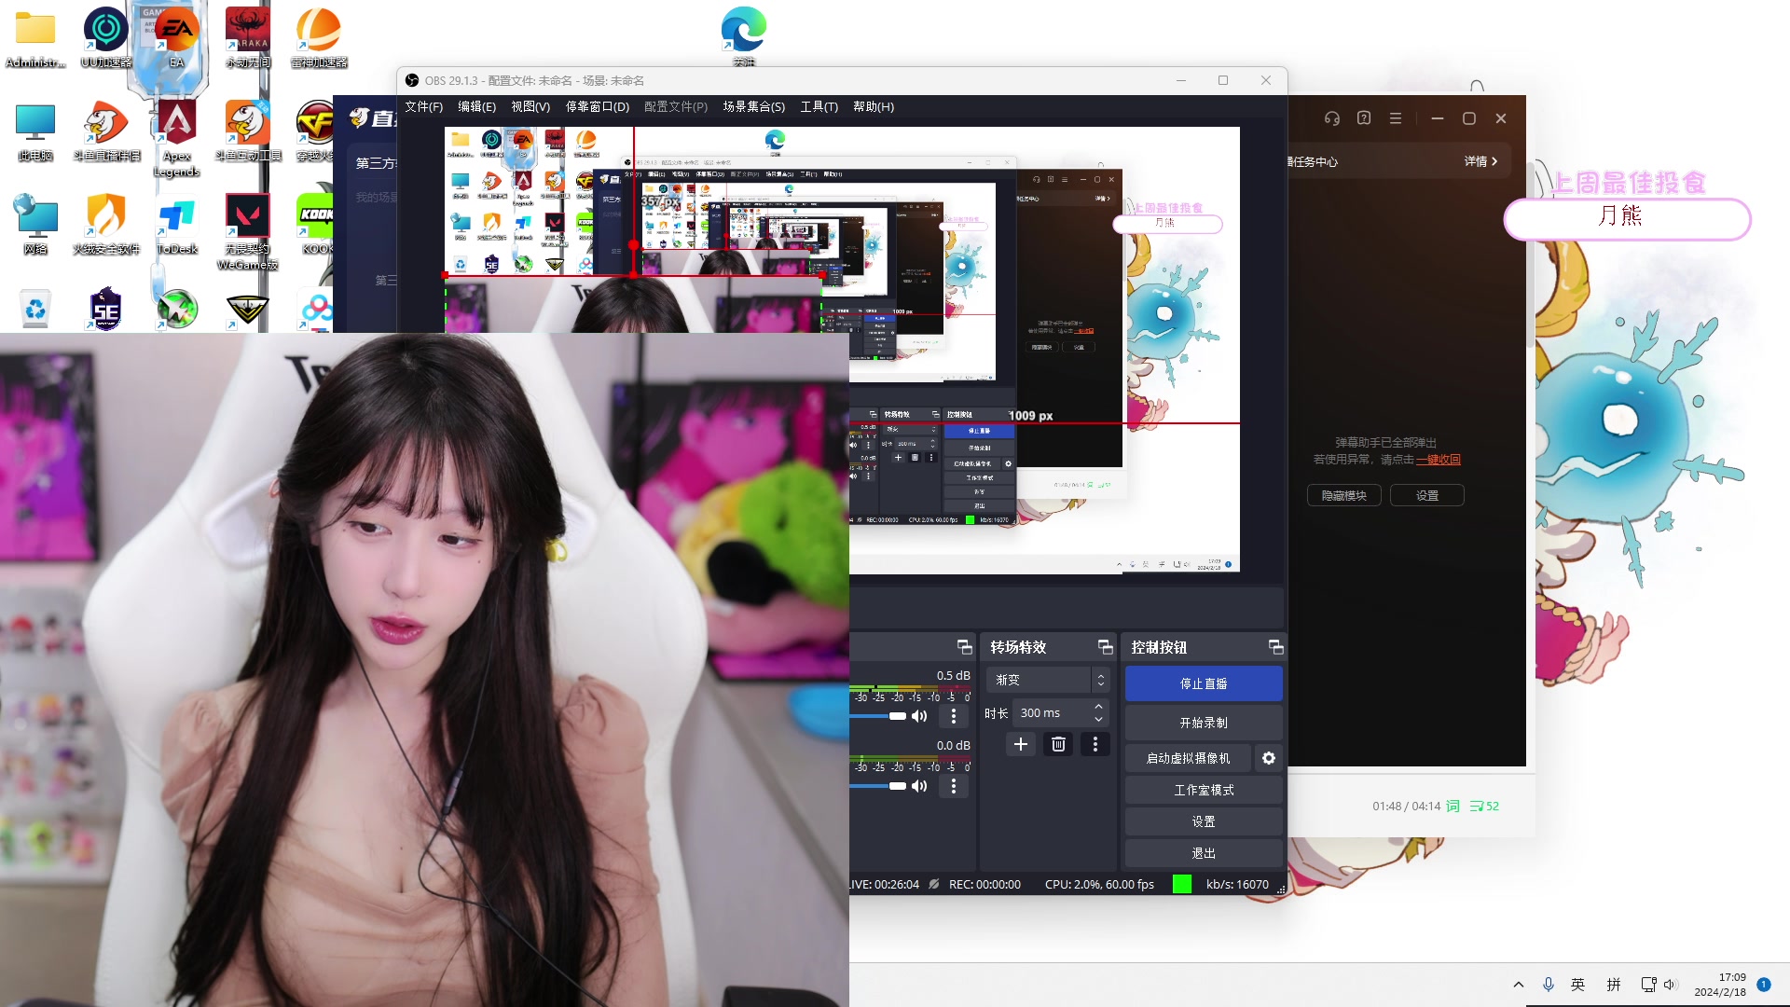Open options menu for 0.0 dB audio track
Viewport: 1790px width, 1007px height.
click(x=954, y=786)
